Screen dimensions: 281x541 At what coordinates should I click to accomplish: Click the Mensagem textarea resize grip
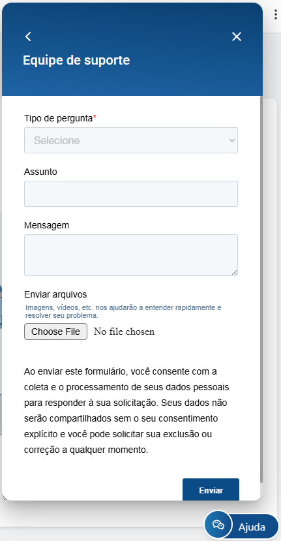click(x=235, y=273)
